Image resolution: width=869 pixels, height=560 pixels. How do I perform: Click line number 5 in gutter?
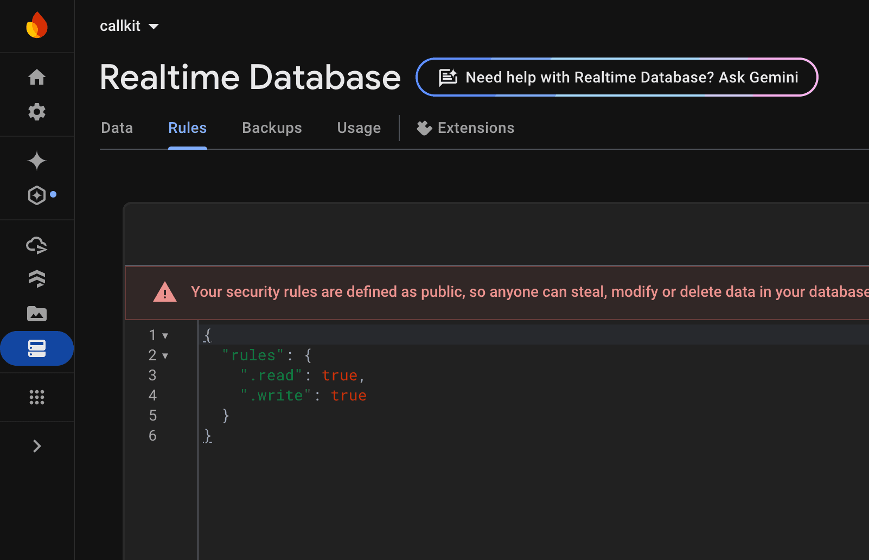(x=152, y=416)
